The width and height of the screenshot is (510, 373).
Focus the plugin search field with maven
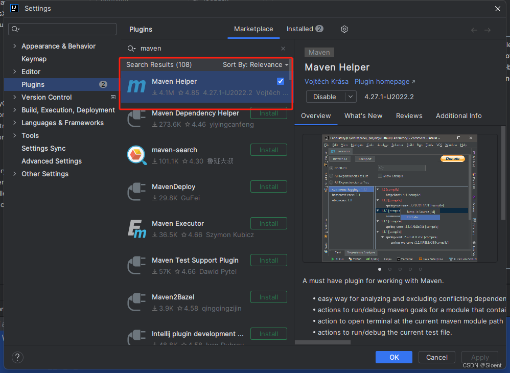(x=208, y=49)
